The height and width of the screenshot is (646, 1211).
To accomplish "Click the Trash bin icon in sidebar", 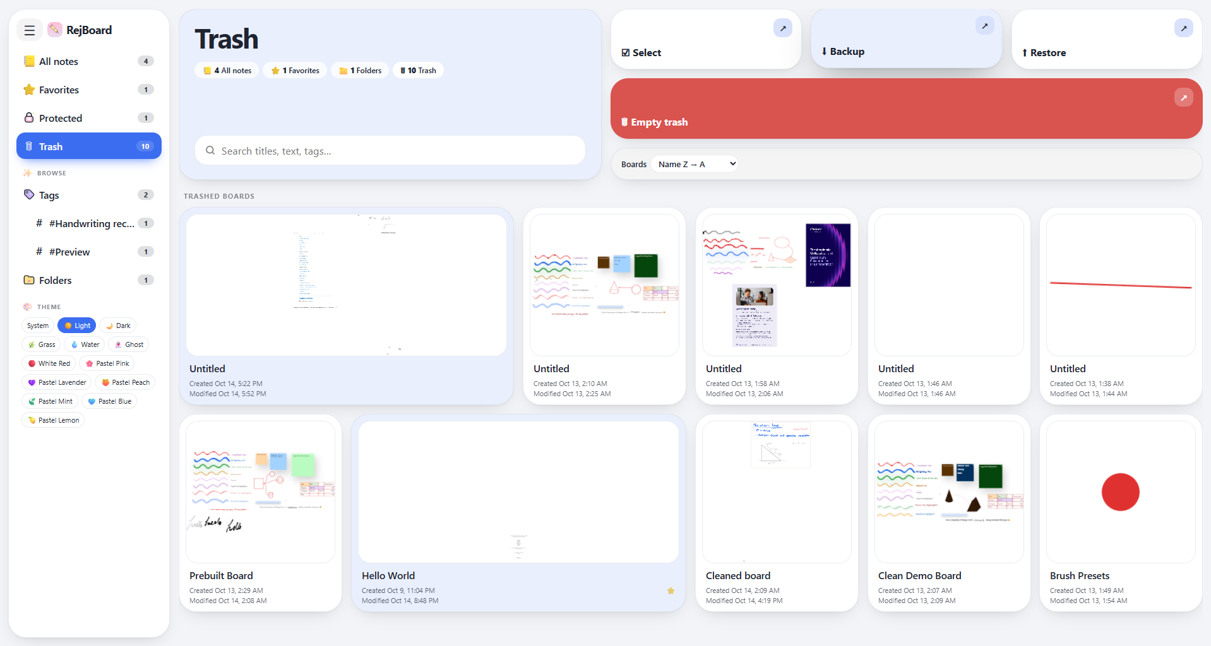I will 29,146.
